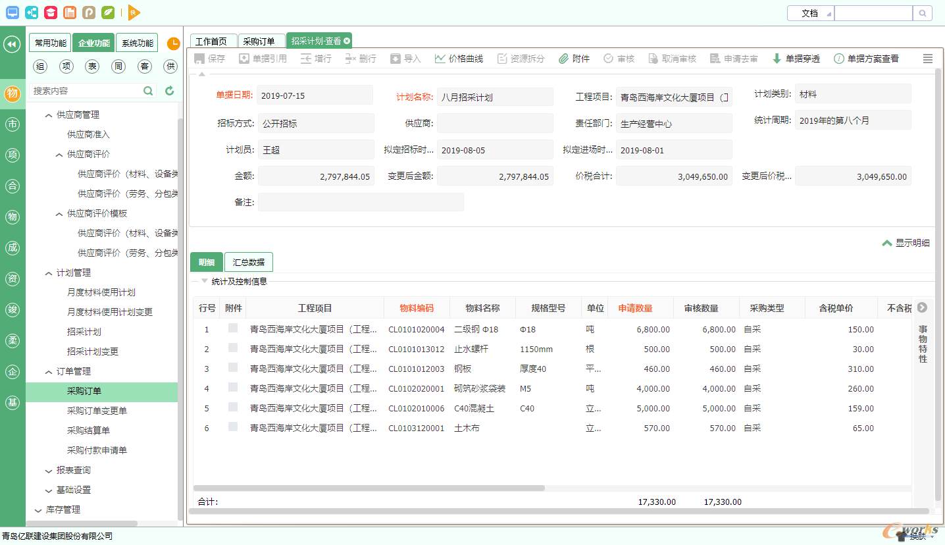Open the 企 sidebar module

(12, 372)
